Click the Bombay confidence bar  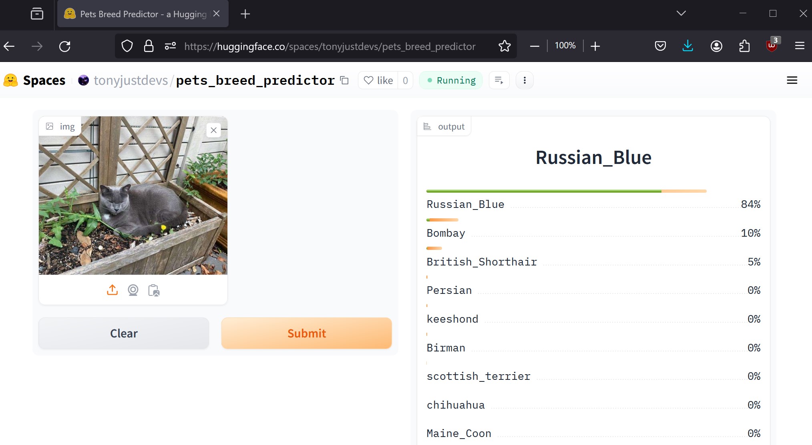pyautogui.click(x=442, y=220)
